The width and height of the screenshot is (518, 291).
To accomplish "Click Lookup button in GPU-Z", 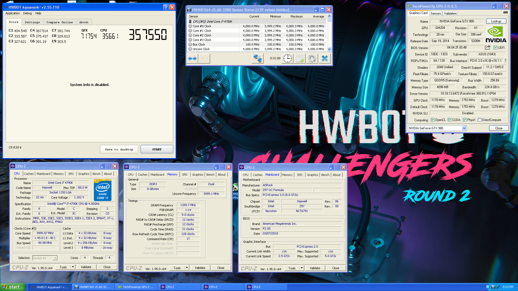I will 496,21.
